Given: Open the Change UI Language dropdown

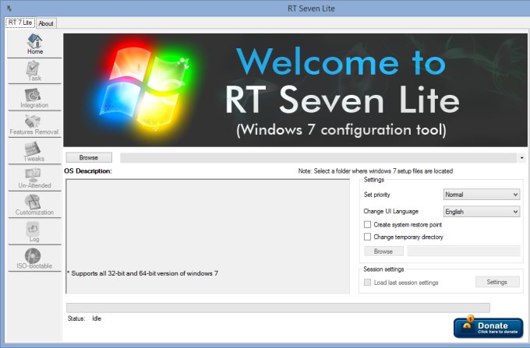Looking at the screenshot, I should click(x=481, y=211).
